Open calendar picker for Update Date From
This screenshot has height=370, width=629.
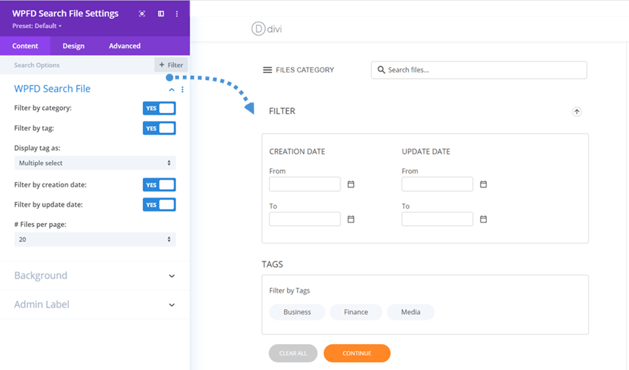coord(483,184)
